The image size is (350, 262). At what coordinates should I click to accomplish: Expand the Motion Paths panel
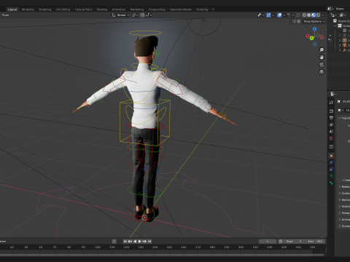click(x=340, y=199)
